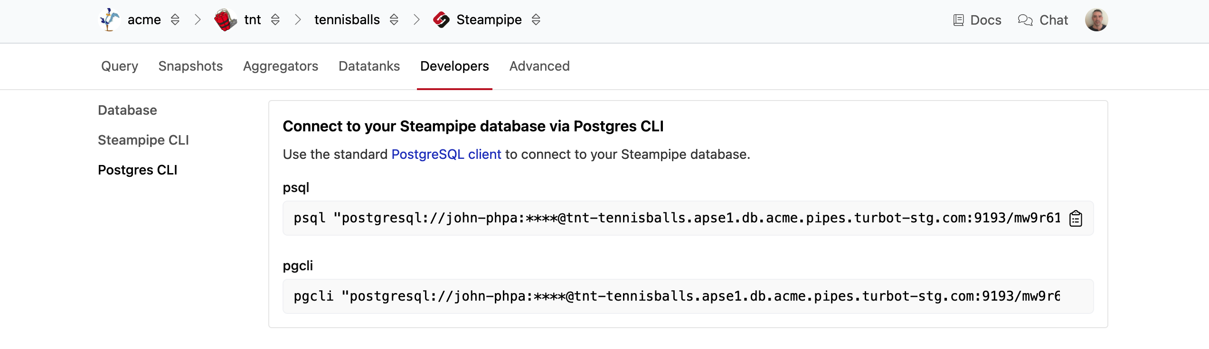Open the user profile avatar menu
This screenshot has width=1209, height=349.
pyautogui.click(x=1096, y=20)
